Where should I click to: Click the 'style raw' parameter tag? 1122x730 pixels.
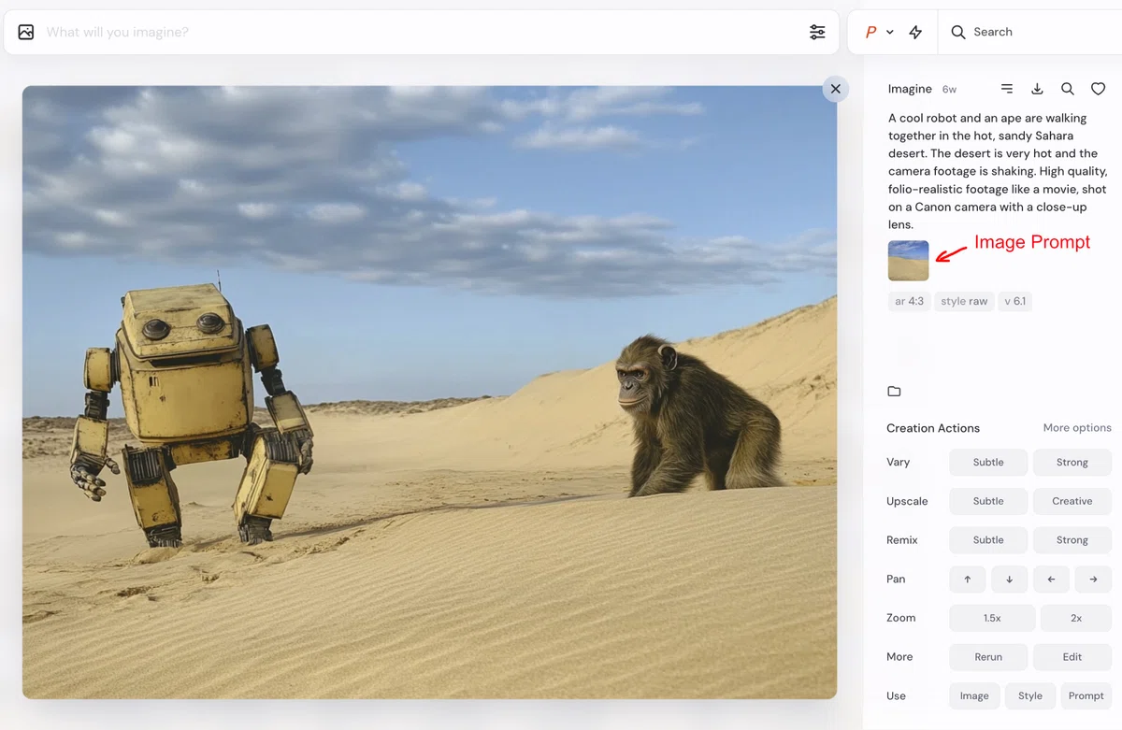(964, 301)
